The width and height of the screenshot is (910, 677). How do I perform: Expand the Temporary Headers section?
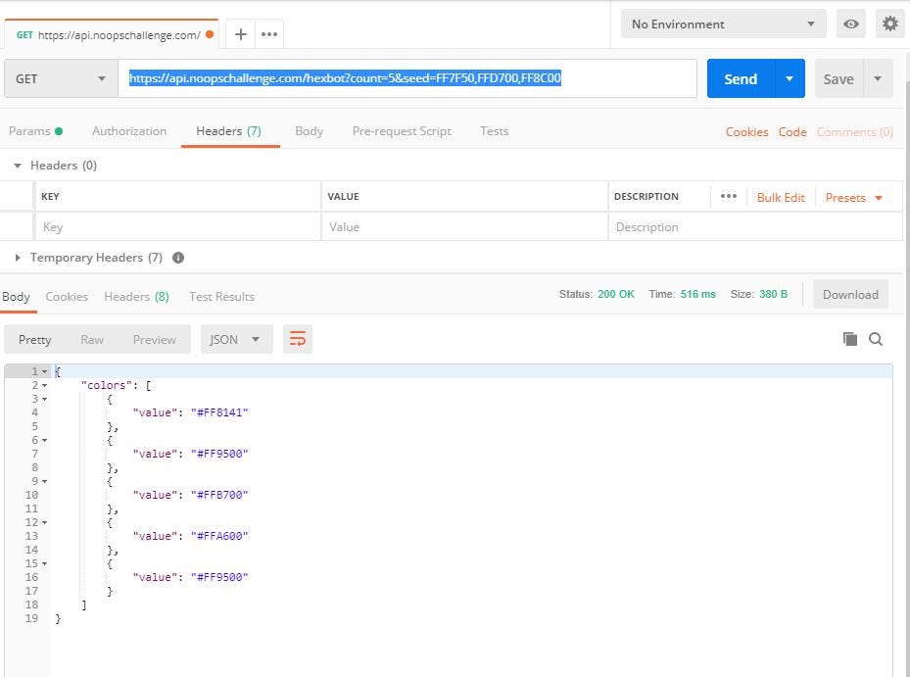[x=18, y=258]
